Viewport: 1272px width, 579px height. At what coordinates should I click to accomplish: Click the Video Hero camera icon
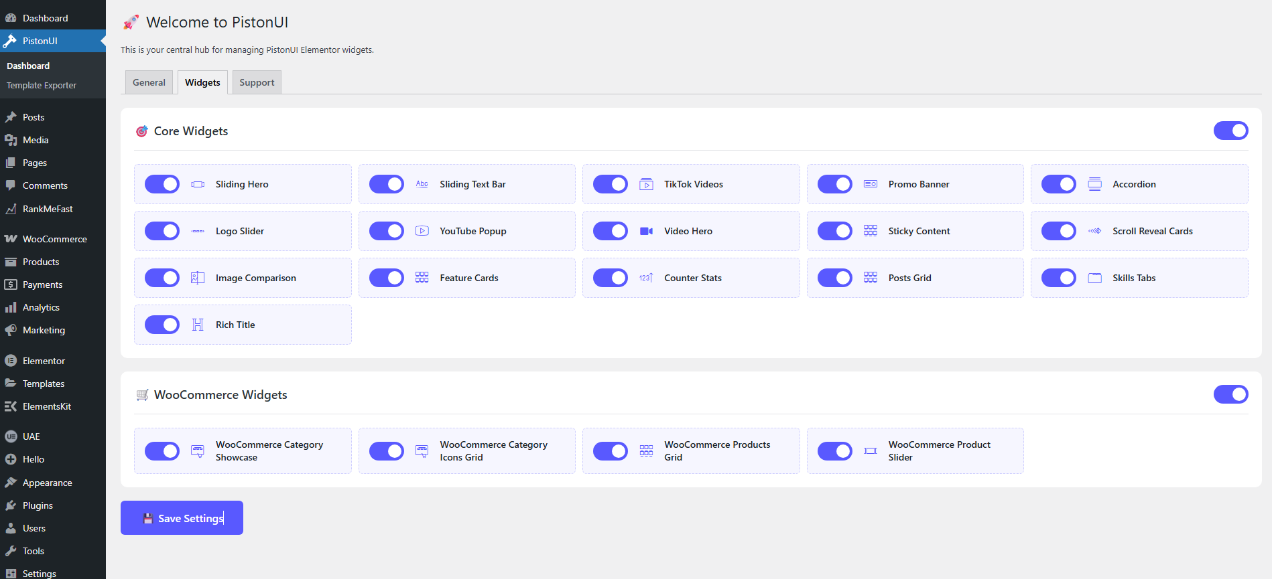tap(646, 231)
